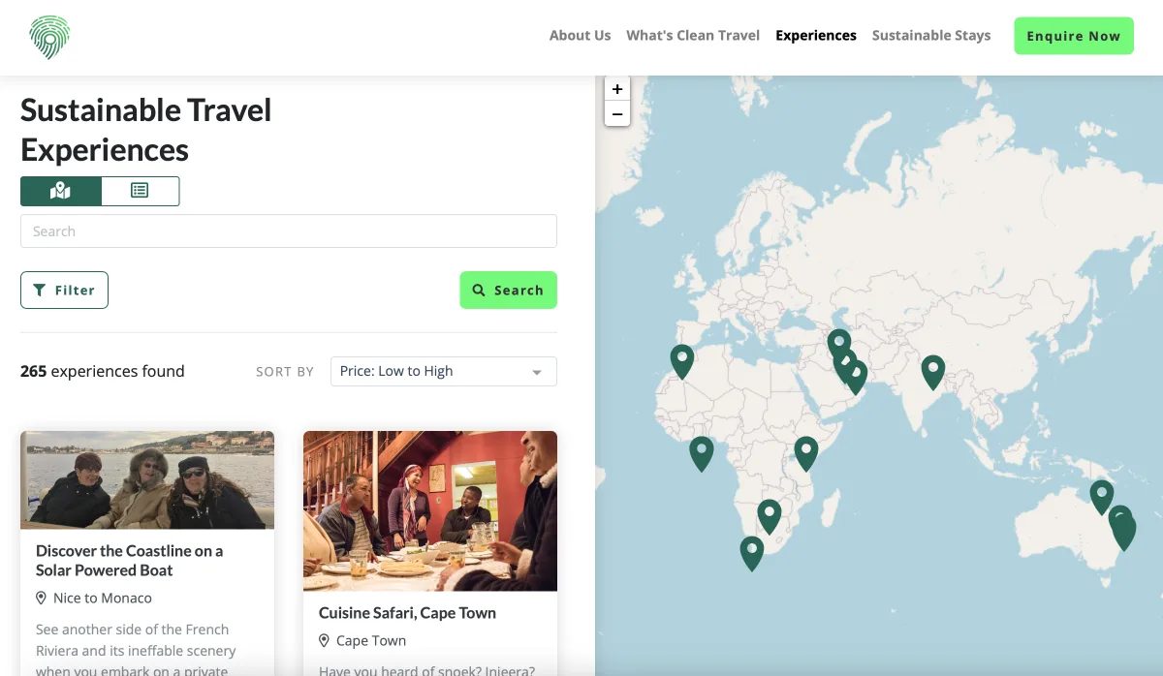Screen dimensions: 1163x676
Task: Open About Us page
Action: [x=580, y=36]
